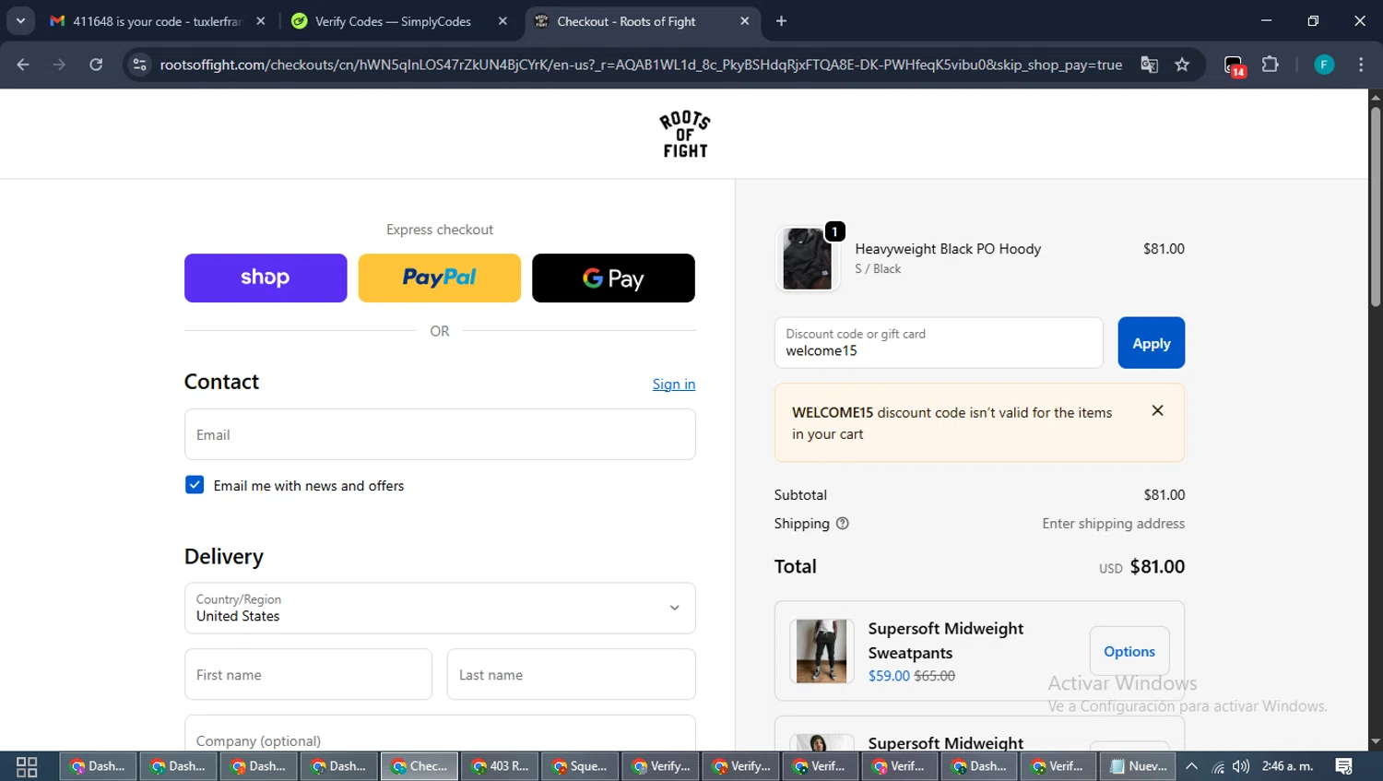Image resolution: width=1383 pixels, height=781 pixels.
Task: Click the Roots of Fight logo
Action: (x=685, y=135)
